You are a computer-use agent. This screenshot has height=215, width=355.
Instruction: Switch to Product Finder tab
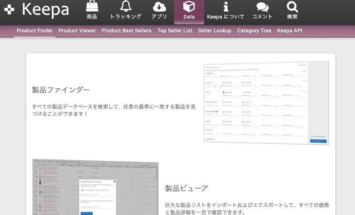35,31
